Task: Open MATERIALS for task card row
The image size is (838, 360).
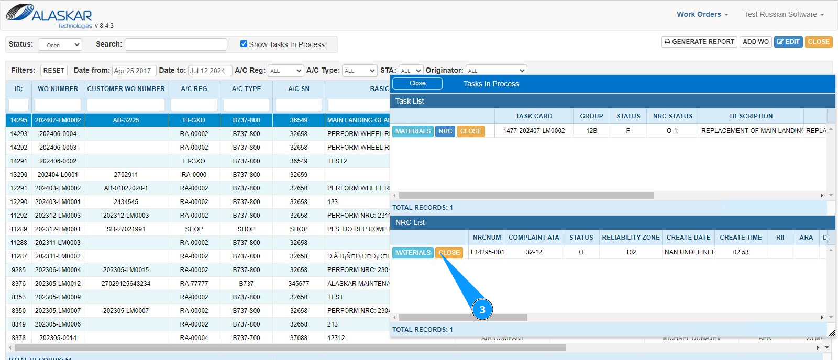Action: pyautogui.click(x=413, y=131)
